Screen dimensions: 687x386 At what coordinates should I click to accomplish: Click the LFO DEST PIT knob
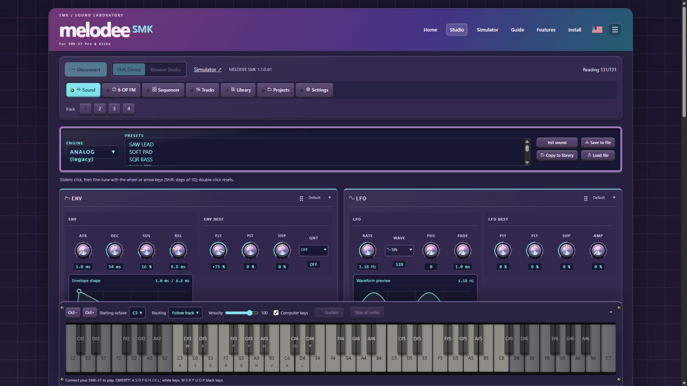click(503, 250)
